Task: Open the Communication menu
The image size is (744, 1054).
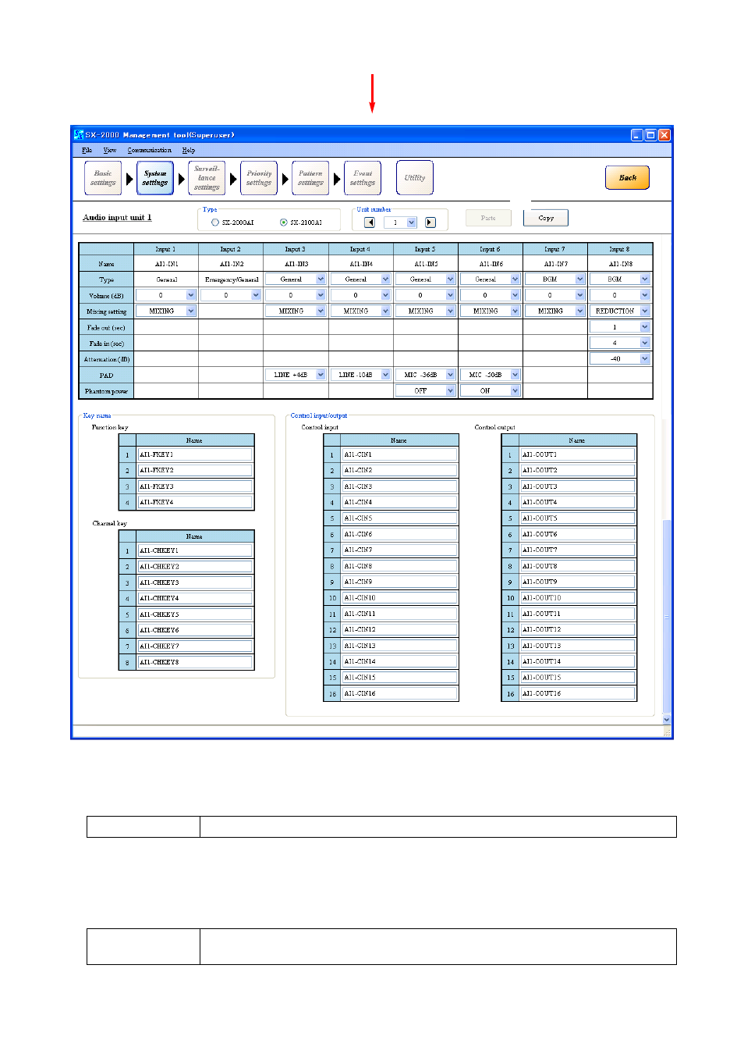Action: (150, 150)
